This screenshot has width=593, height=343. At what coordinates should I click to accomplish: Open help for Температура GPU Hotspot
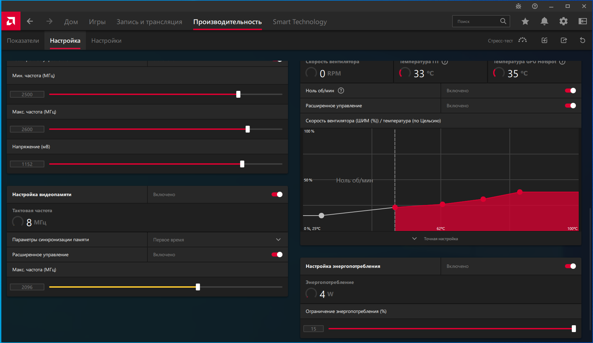[x=562, y=62]
